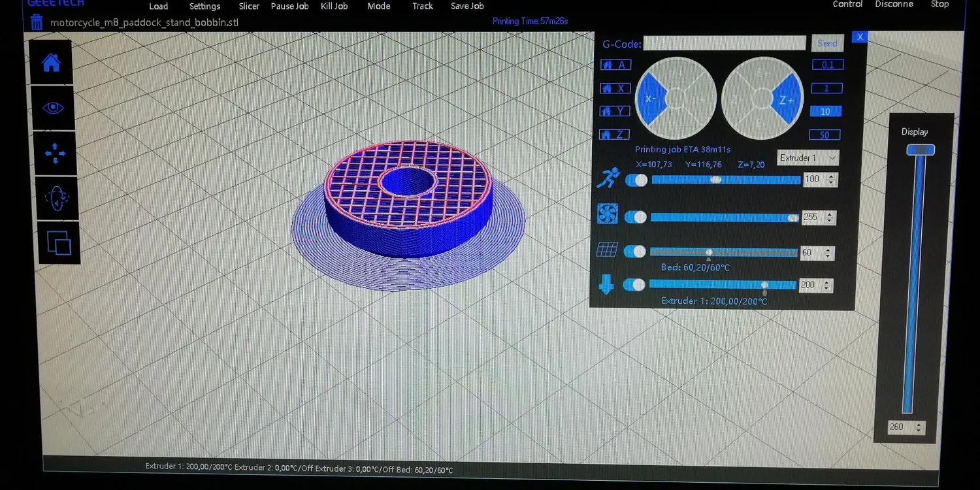The height and width of the screenshot is (490, 980).
Task: Open the Extruder 1 dropdown
Action: tap(808, 158)
